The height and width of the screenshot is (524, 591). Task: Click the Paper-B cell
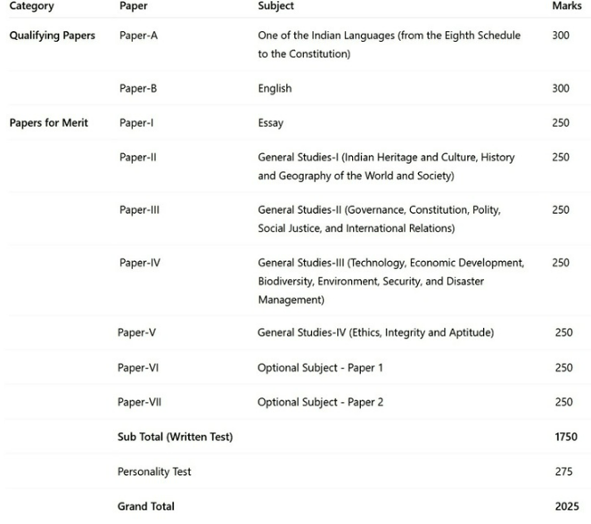pyautogui.click(x=138, y=88)
